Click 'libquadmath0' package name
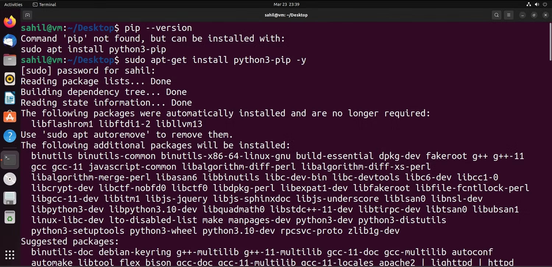 pos(234,210)
